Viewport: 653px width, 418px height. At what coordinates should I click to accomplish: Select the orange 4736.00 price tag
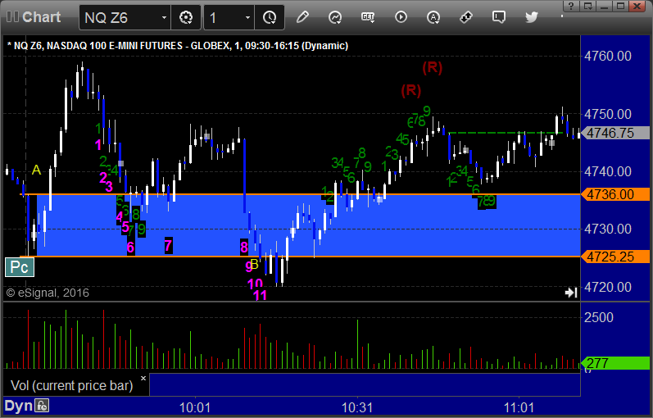tap(615, 194)
